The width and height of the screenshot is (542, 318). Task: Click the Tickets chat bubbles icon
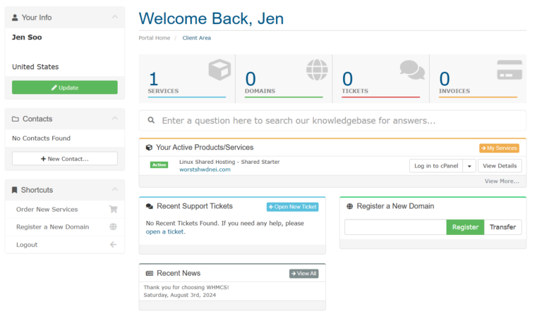coord(412,70)
